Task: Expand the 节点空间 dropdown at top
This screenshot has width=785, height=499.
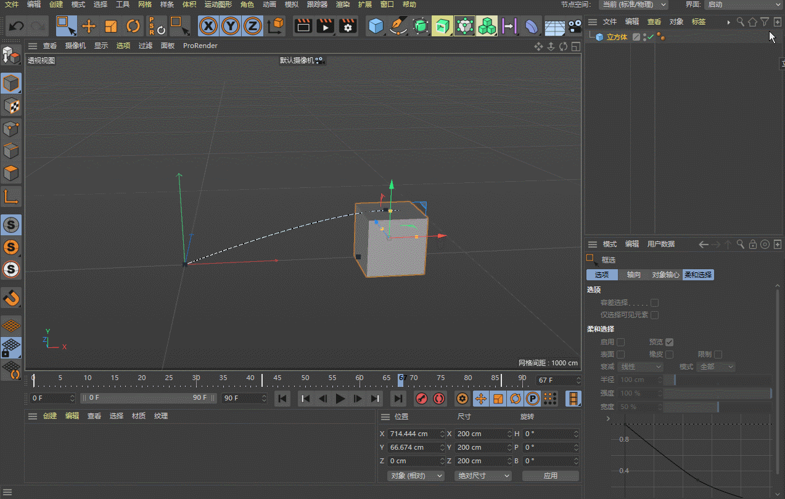Action: point(633,5)
